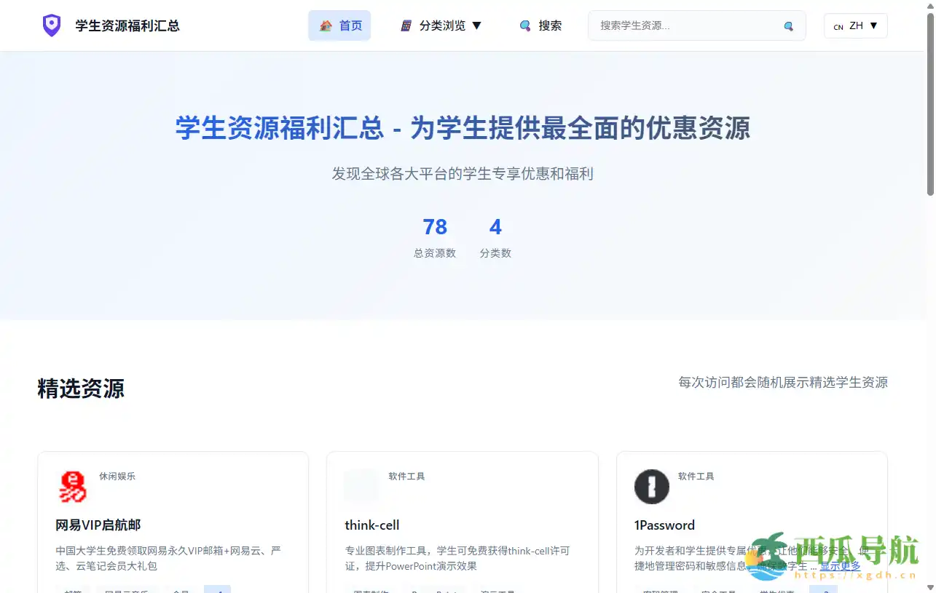936x593 pixels.
Task: Open the ZH language dropdown
Action: (x=856, y=25)
